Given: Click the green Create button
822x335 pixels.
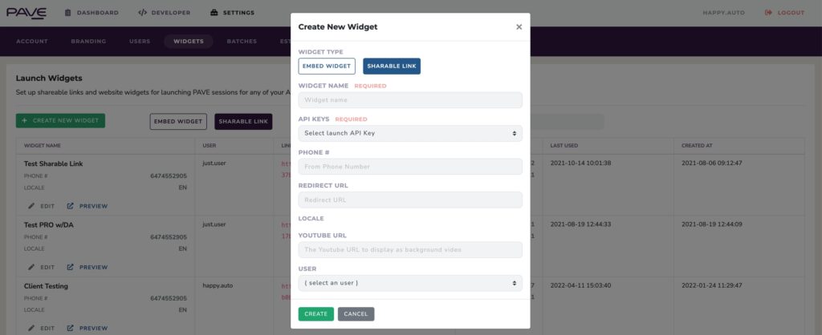Looking at the screenshot, I should [x=316, y=314].
